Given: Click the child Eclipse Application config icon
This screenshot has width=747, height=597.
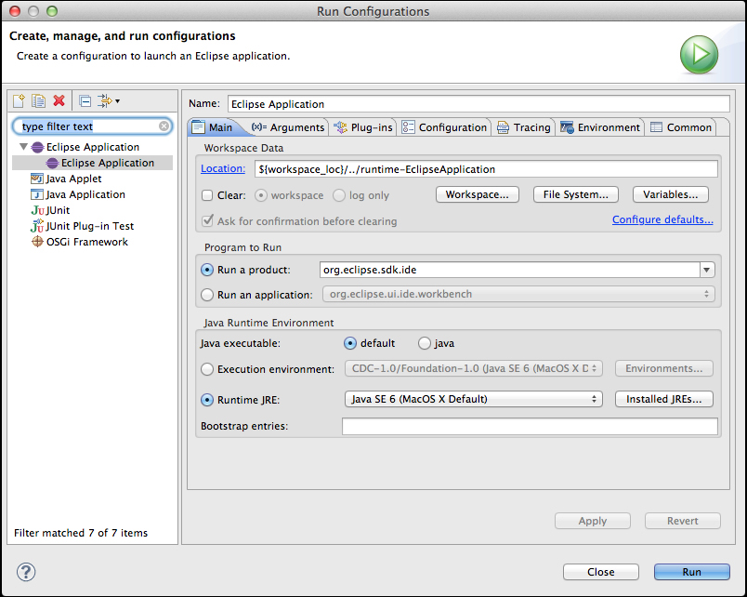Looking at the screenshot, I should coord(52,163).
